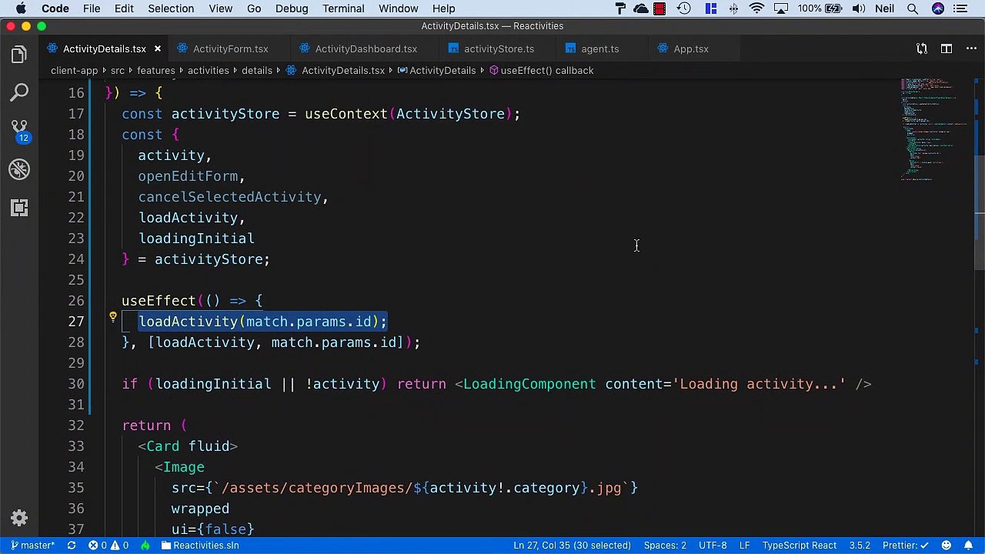
Task: Open the File menu
Action: (x=92, y=8)
